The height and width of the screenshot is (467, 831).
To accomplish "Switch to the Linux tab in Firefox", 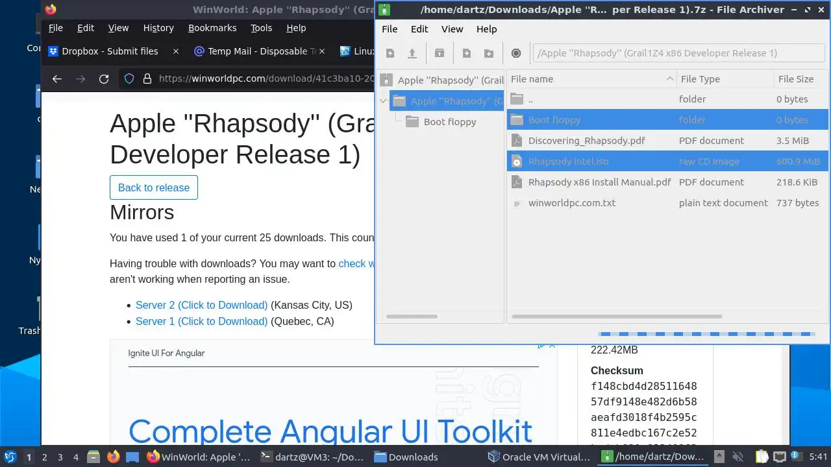I will 356,51.
